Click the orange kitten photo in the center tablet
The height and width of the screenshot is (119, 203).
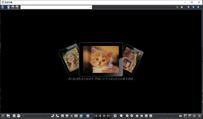click(x=101, y=59)
